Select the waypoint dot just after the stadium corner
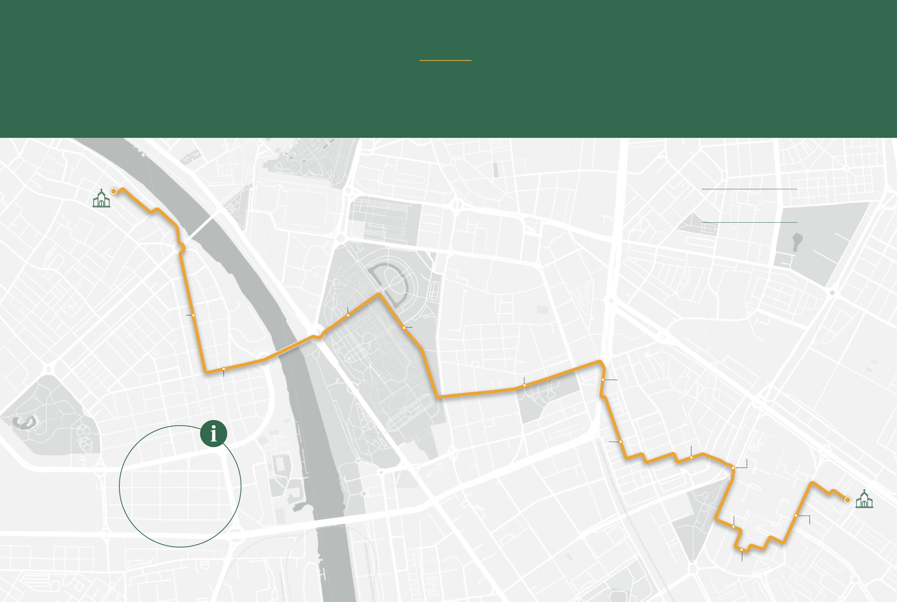This screenshot has height=602, width=897. coord(404,327)
